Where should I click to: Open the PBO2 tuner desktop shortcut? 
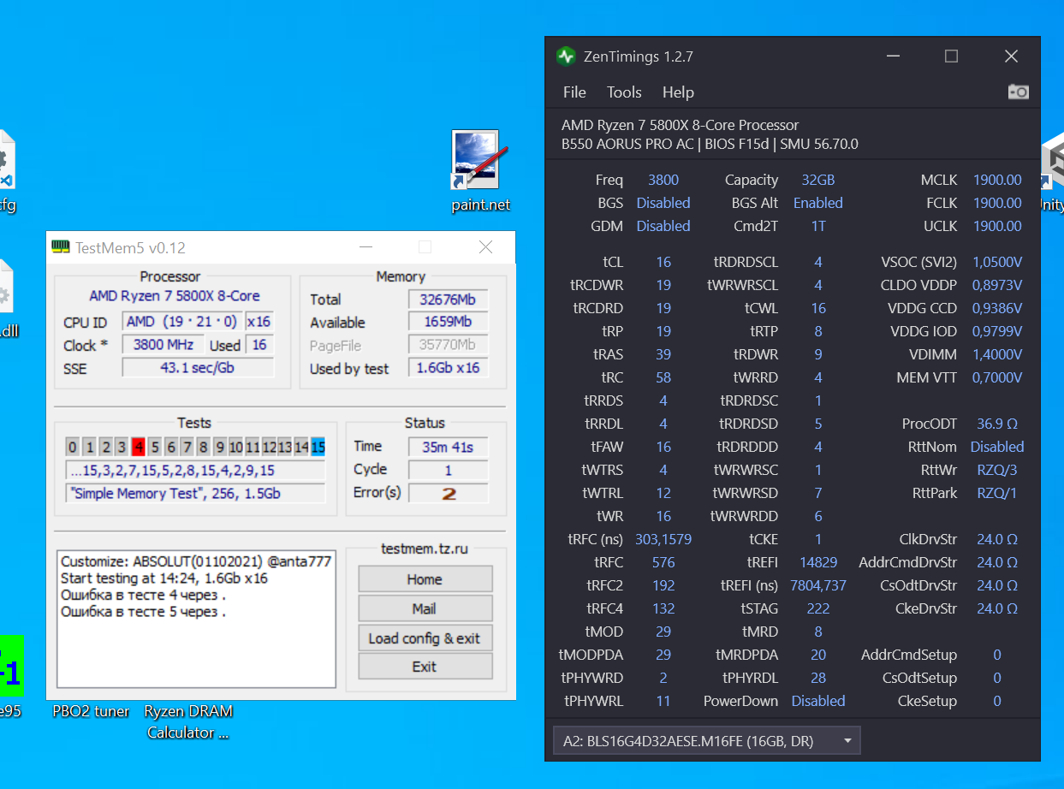92,711
